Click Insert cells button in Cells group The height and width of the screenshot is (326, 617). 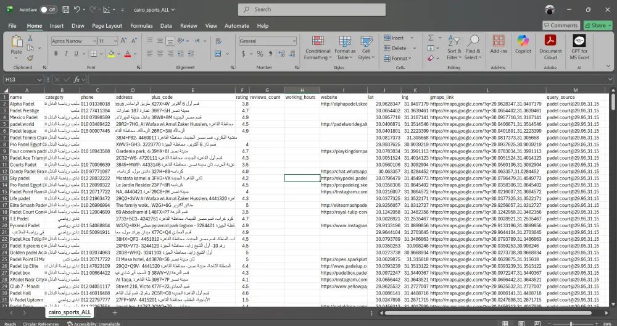pyautogui.click(x=394, y=38)
